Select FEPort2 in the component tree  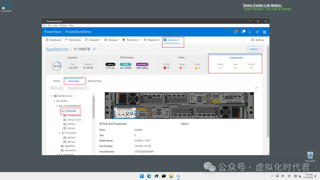click(71, 124)
